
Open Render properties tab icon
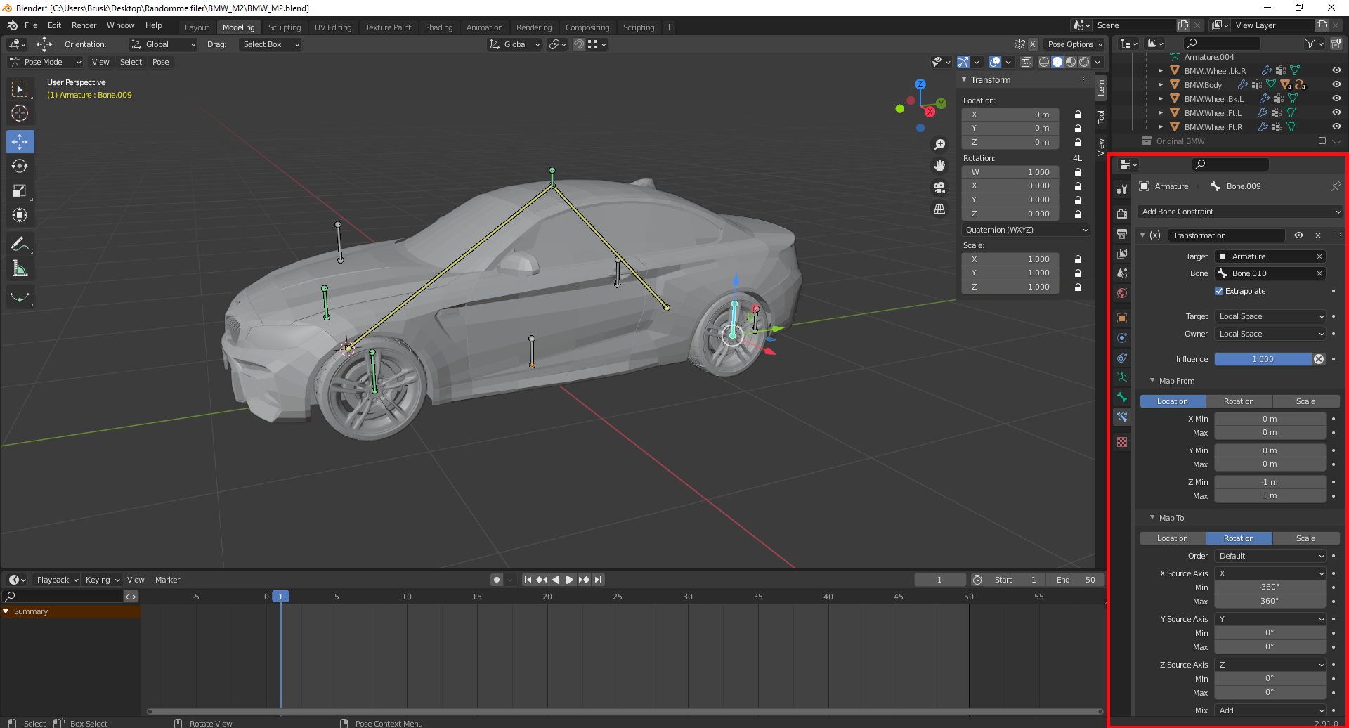coord(1122,214)
